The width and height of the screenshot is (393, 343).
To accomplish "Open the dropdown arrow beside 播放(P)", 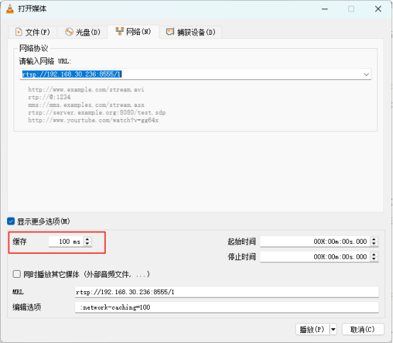I will tap(333, 330).
